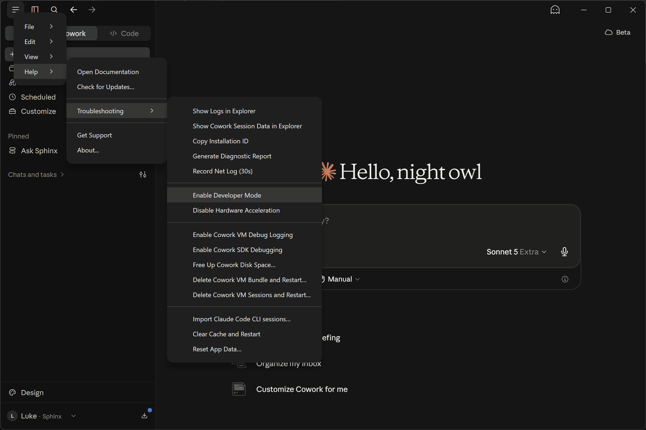
Task: Choose Import Claude Code CLI sessions...
Action: click(244, 319)
